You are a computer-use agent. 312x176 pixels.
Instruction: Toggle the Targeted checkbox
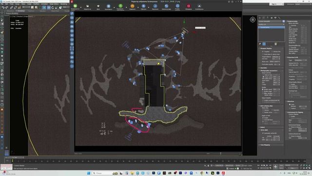[x=263, y=52]
